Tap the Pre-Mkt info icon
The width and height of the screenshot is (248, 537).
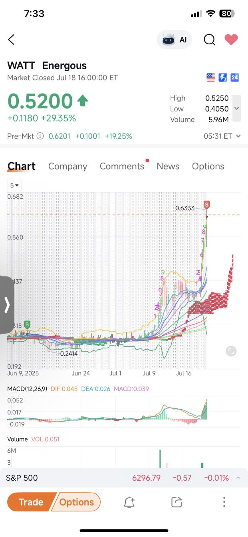click(x=40, y=136)
